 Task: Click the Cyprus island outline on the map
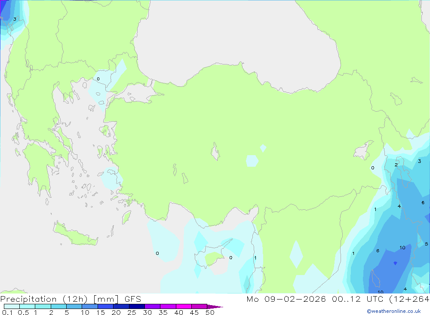tap(213, 254)
